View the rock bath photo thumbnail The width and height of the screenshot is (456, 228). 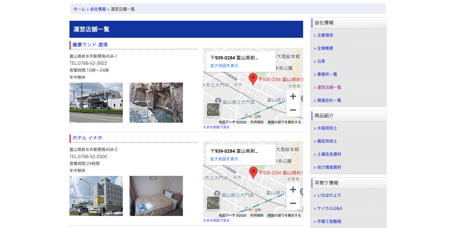point(156,103)
